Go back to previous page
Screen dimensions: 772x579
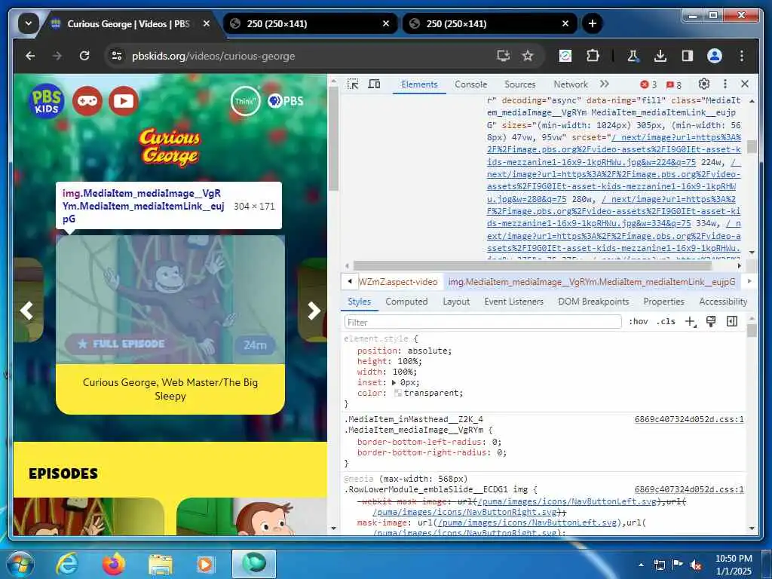30,56
